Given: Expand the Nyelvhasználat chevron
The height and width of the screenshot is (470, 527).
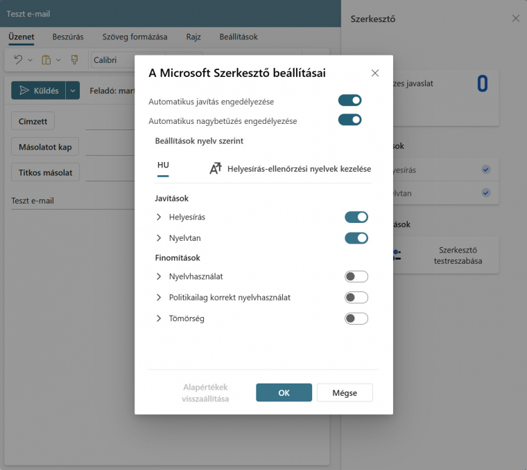Looking at the screenshot, I should tap(159, 276).
